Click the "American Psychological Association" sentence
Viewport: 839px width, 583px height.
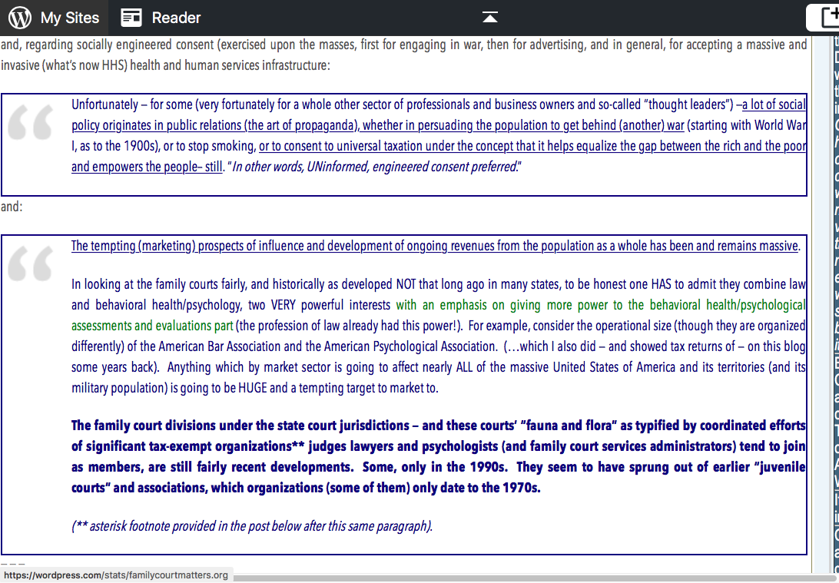point(407,346)
